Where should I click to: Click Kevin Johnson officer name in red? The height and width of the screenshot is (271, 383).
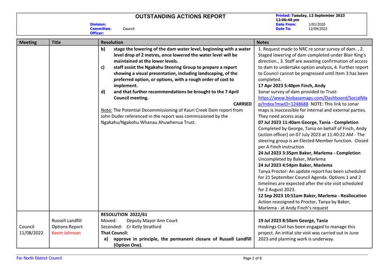[66, 233]
